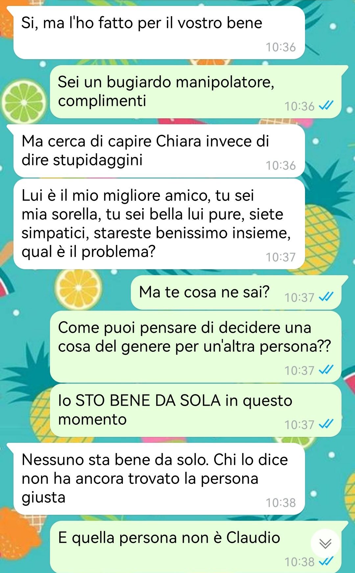Screen dimensions: 355x573
Task: Select the 'Nessuno sta bene da solo' message
Action: pos(159,479)
